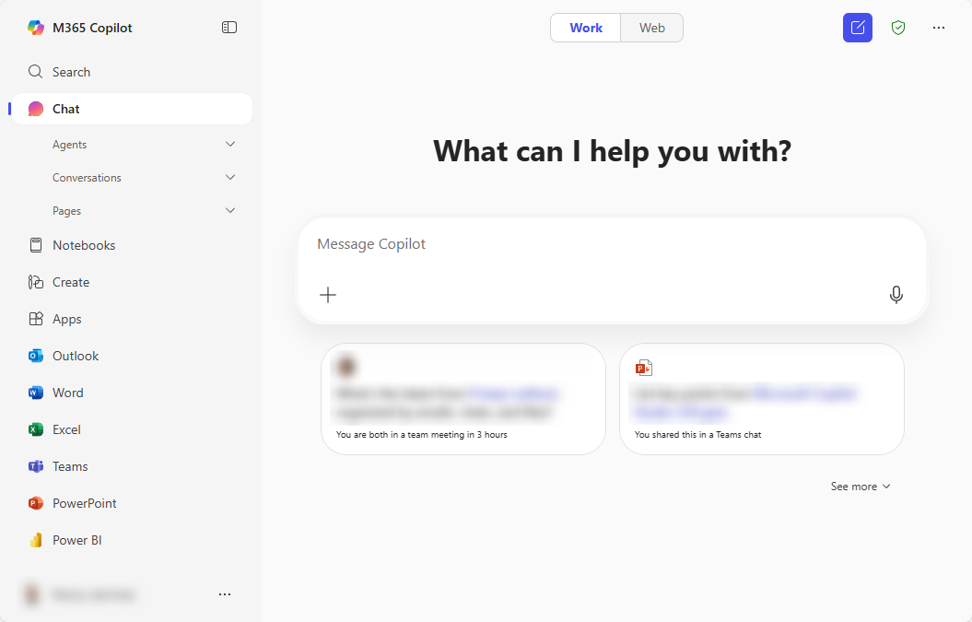Open the Notebooks section
972x622 pixels.
coord(83,245)
